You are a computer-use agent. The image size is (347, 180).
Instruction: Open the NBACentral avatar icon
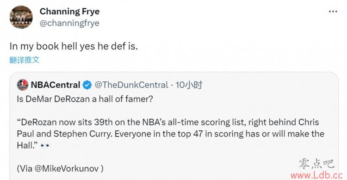[23, 85]
